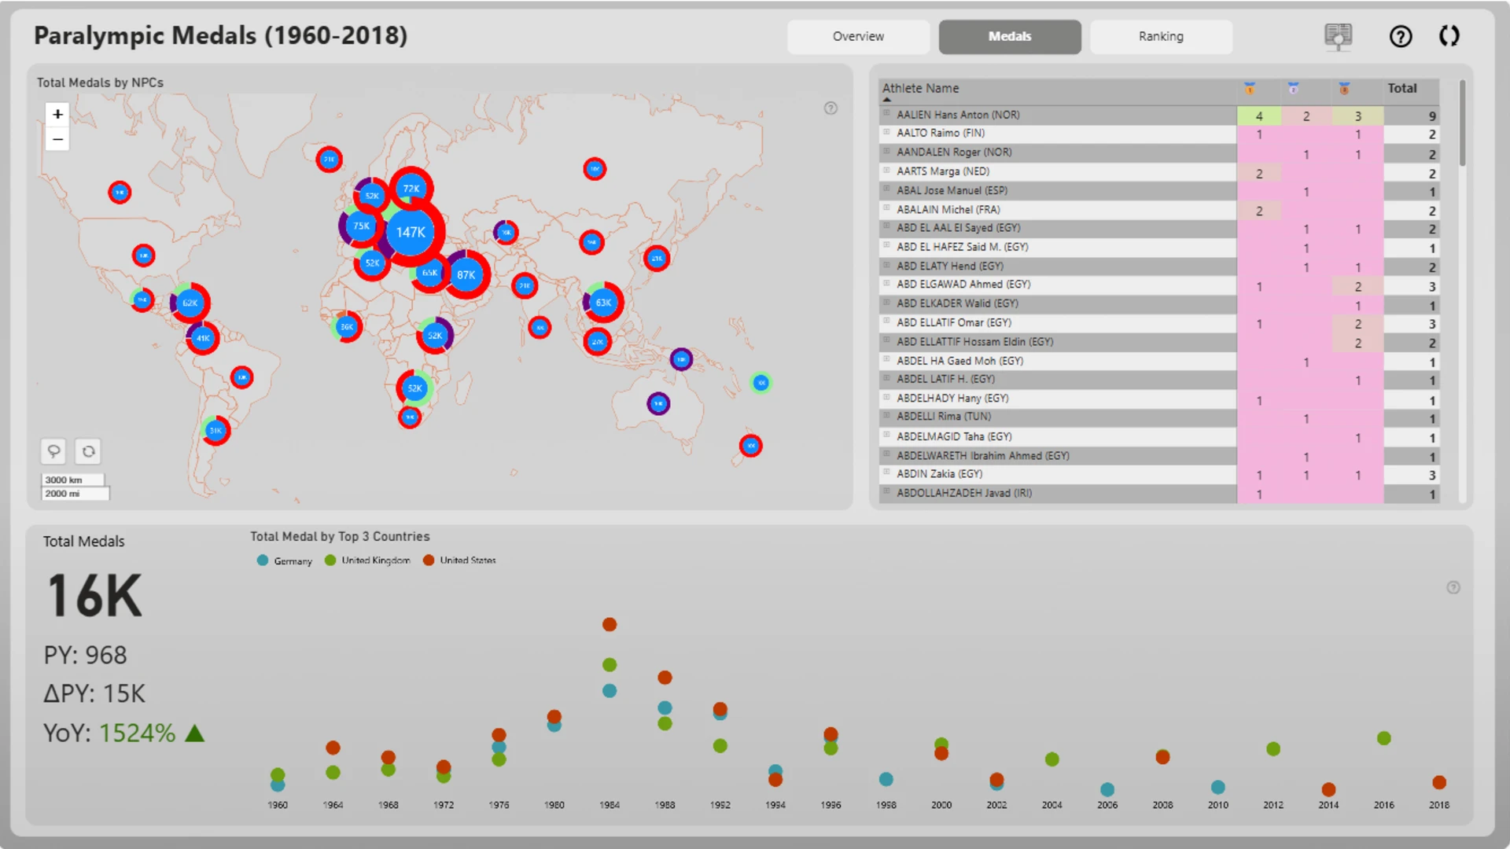
Task: Open the scatter chart's help tooltip icon
Action: tap(1453, 587)
